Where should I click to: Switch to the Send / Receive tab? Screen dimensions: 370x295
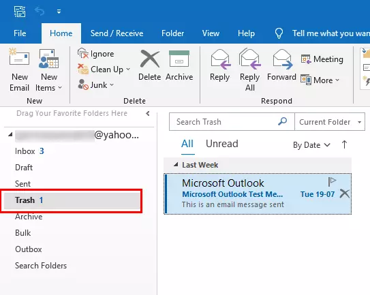[117, 33]
